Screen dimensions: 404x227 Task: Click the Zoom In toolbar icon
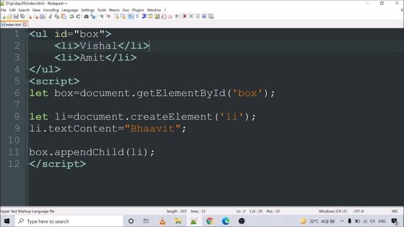[x=102, y=16]
